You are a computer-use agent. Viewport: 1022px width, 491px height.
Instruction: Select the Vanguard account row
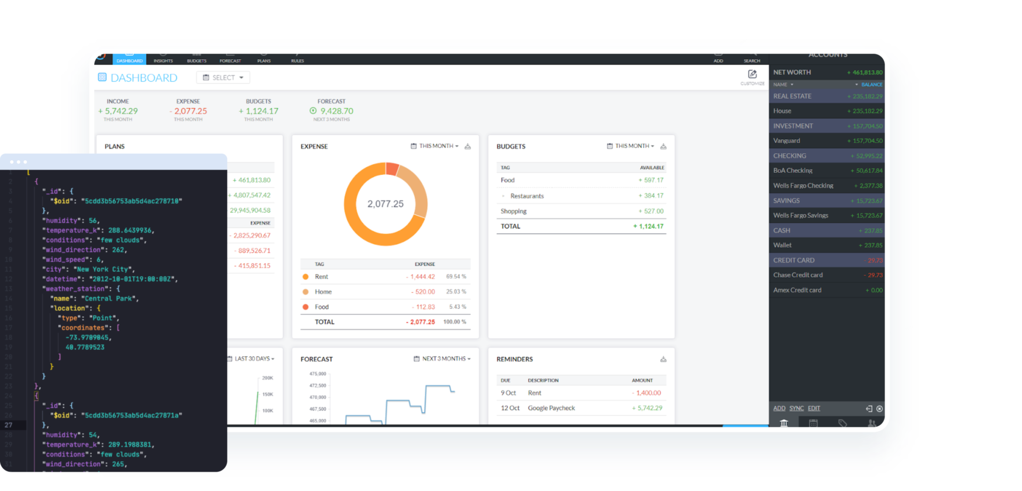click(x=827, y=141)
